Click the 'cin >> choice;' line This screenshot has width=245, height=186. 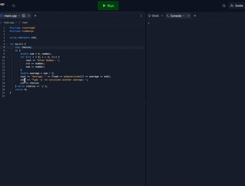tap(30, 83)
